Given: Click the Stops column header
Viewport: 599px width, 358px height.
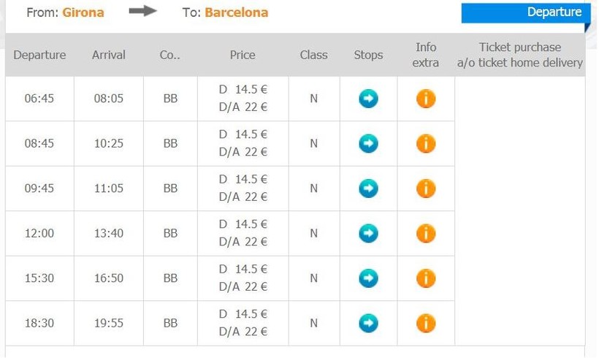Looking at the screenshot, I should tap(368, 55).
